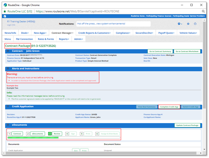Open Participating Dealer Service Providers link

point(189,16)
